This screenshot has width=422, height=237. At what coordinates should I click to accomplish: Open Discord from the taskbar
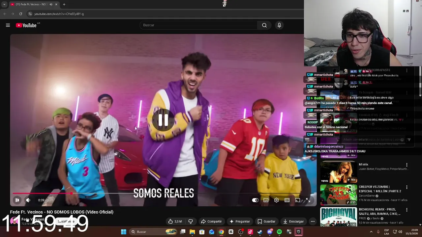(x=270, y=232)
